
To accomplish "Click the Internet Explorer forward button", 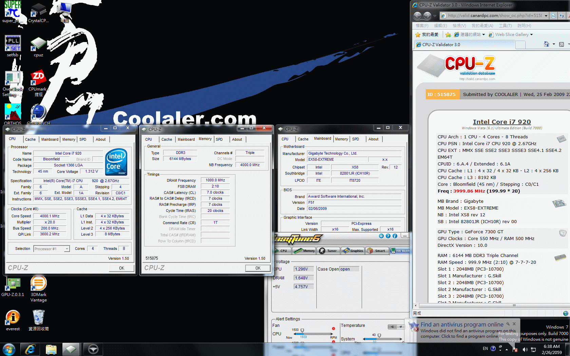I will (x=427, y=16).
